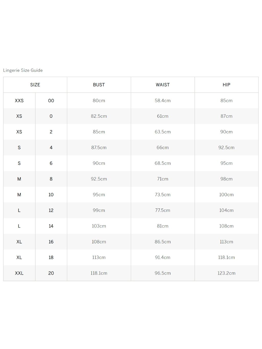
Task: Select the HIP column header
Action: (226, 85)
